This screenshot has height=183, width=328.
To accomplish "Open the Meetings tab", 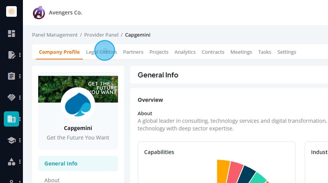I will [241, 52].
